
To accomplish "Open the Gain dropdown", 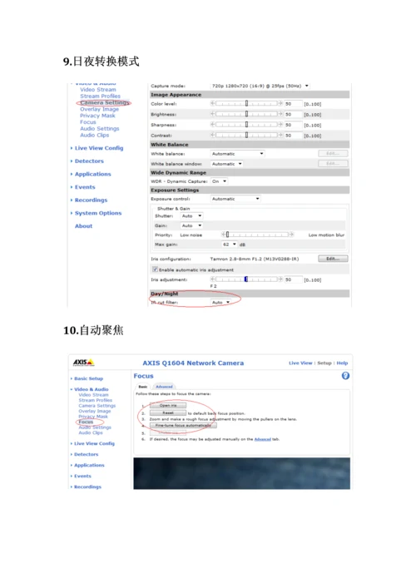I will [191, 225].
